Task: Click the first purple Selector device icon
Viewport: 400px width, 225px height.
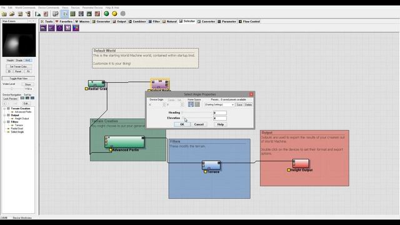Action: (x=43, y=27)
